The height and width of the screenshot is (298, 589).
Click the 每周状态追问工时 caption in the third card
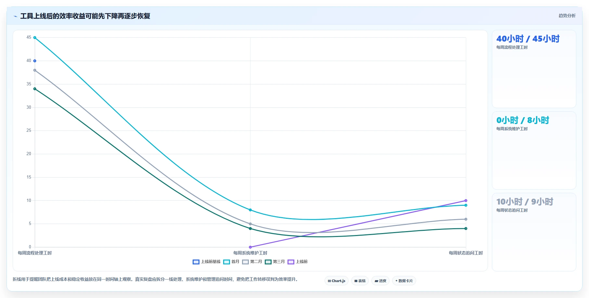(512, 210)
